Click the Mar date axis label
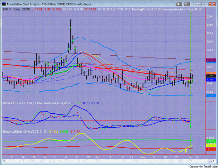Screen dimensions: 218x168 [45, 157]
